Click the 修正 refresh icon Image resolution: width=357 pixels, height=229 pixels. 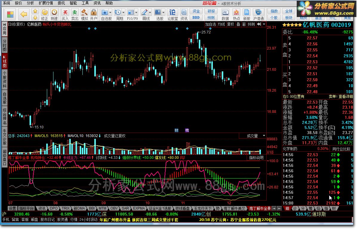tap(45, 12)
